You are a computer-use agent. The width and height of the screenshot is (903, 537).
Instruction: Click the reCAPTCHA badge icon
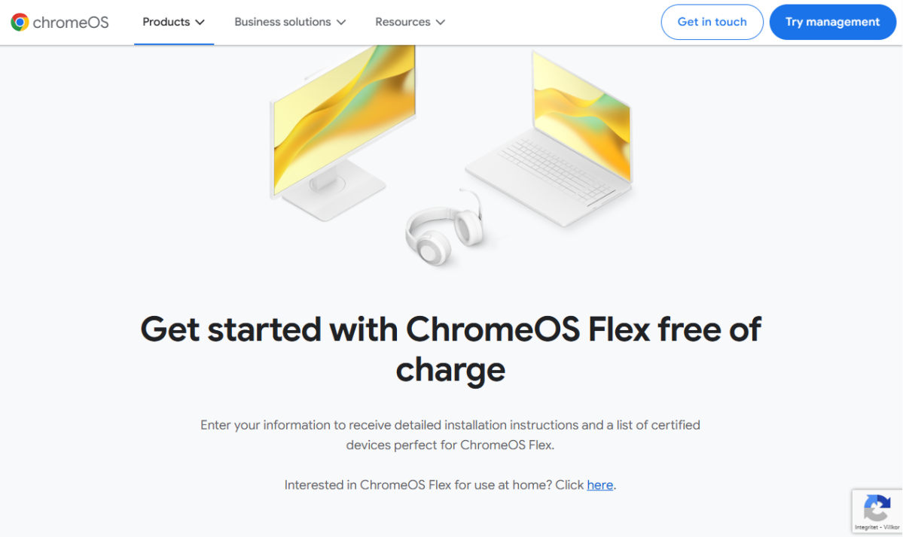pyautogui.click(x=877, y=509)
